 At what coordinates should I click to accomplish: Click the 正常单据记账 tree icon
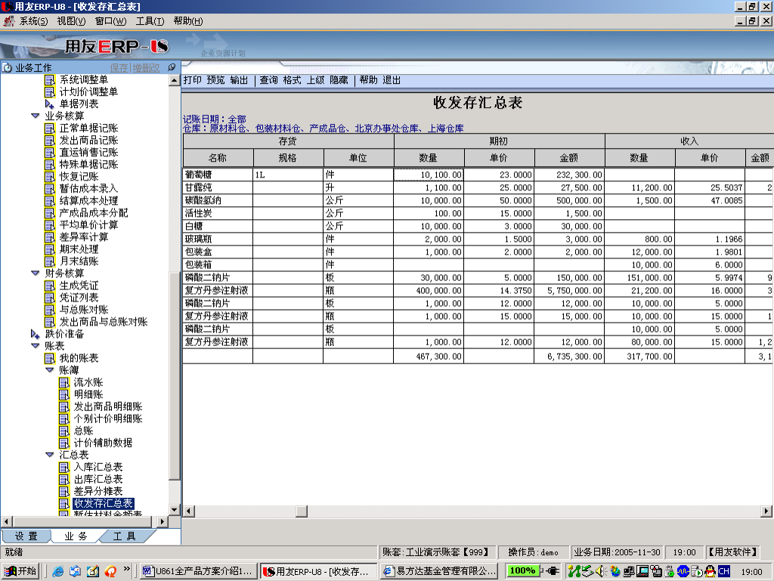(x=50, y=128)
